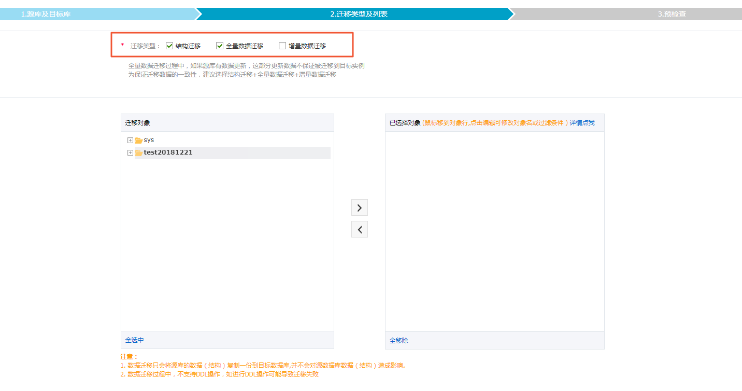Click the 迁移对象 panel header

(227, 123)
